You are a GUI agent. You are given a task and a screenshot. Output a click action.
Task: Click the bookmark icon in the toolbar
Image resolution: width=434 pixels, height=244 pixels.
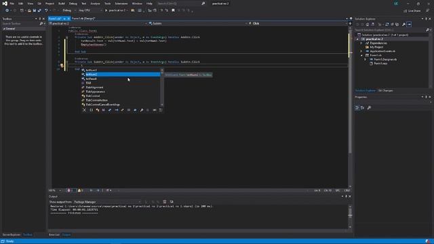174,11
